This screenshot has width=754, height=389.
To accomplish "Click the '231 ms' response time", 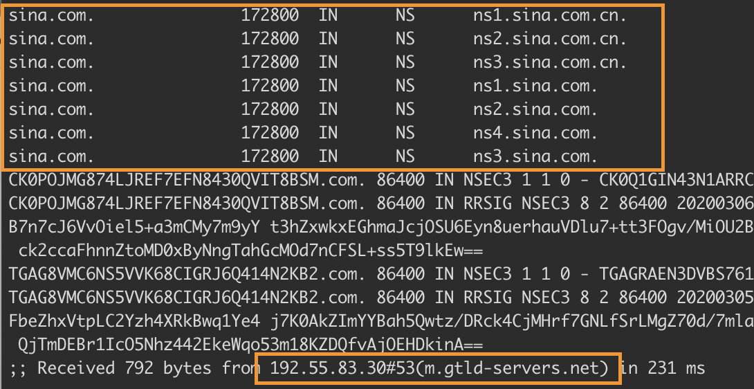I will pos(676,368).
